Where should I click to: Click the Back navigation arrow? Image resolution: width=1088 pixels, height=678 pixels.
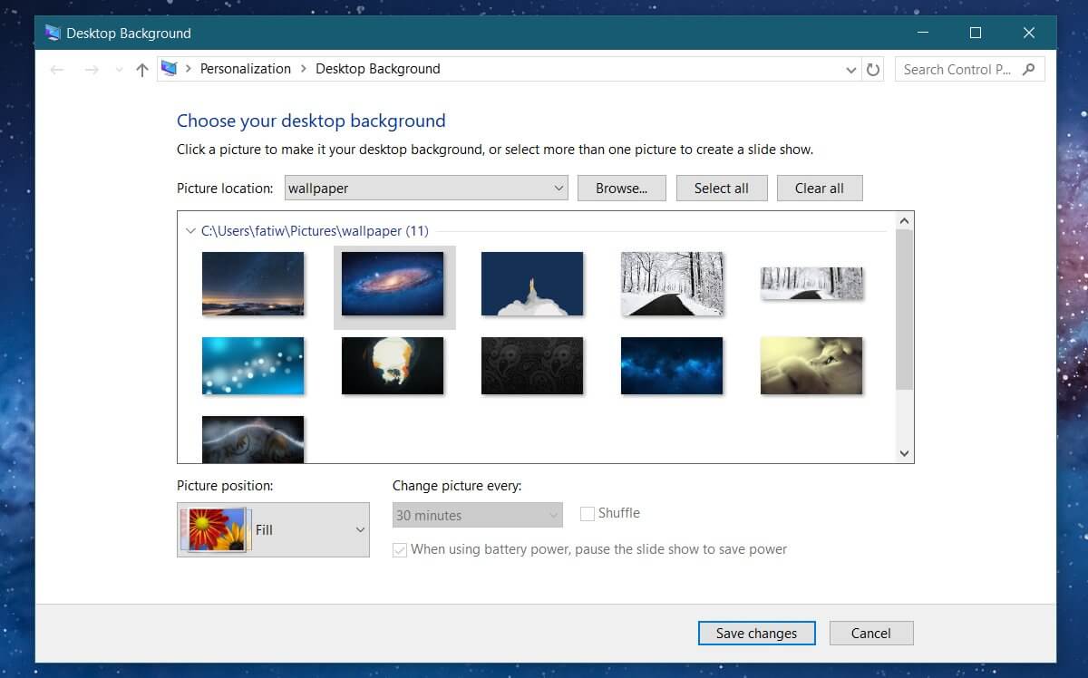57,70
